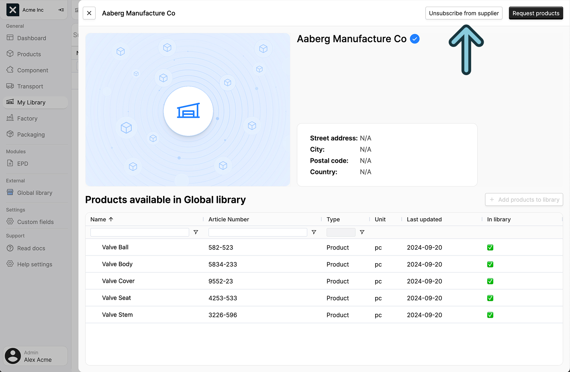
Task: Click the Component puzzle icon
Action: coord(10,70)
